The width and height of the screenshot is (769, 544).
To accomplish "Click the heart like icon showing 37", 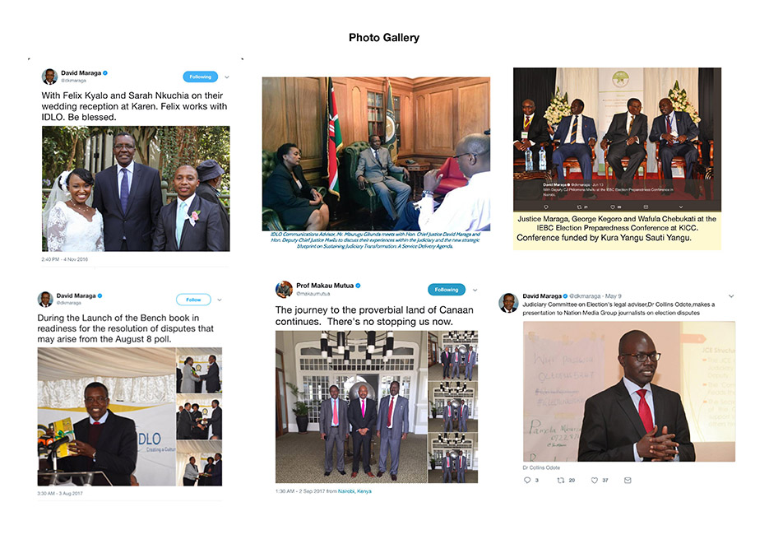I will pos(594,481).
